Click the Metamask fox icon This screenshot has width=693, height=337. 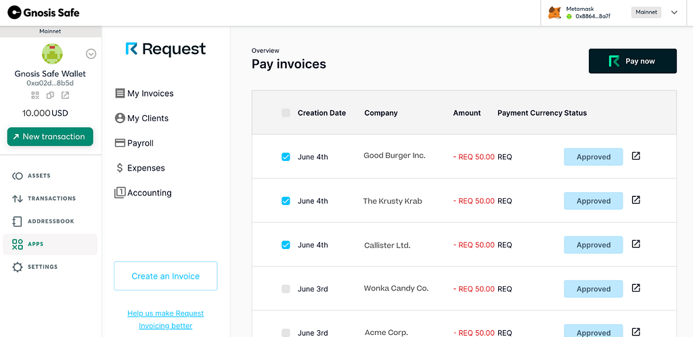coord(554,12)
